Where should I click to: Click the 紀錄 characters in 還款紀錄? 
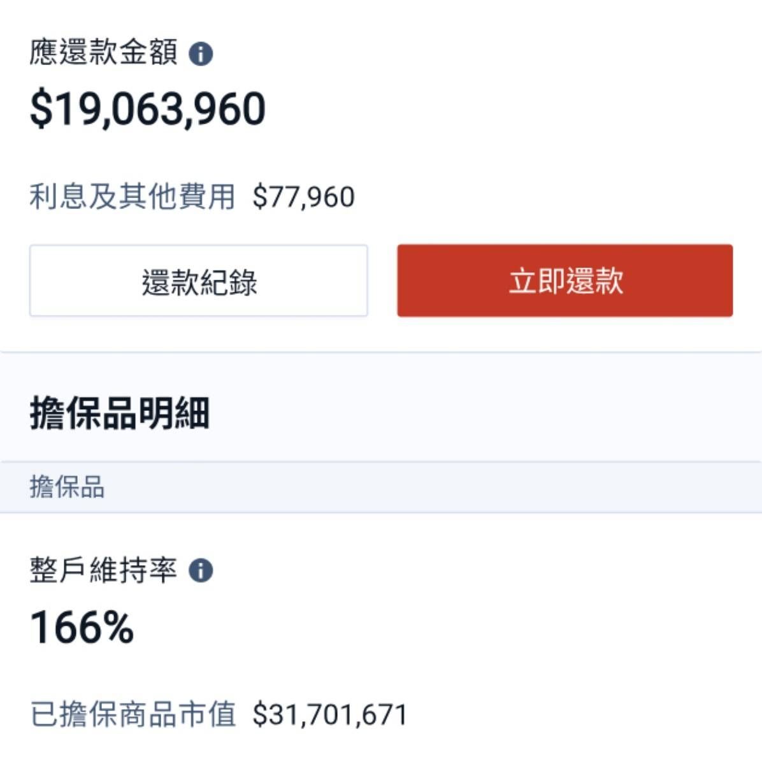pos(228,282)
